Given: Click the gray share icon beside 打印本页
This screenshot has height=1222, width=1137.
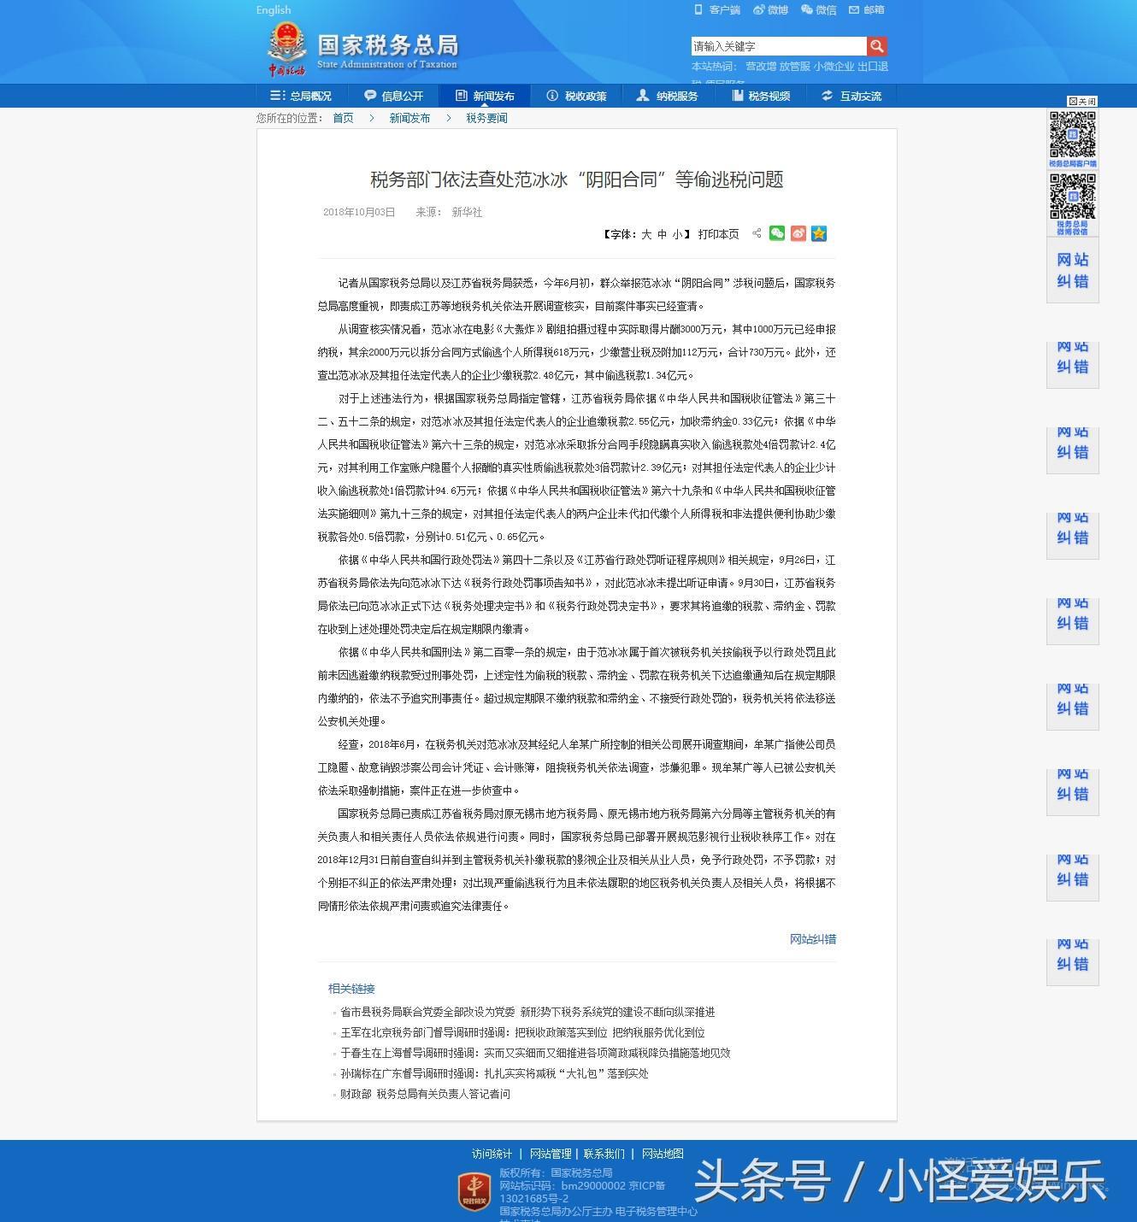Looking at the screenshot, I should pyautogui.click(x=757, y=233).
